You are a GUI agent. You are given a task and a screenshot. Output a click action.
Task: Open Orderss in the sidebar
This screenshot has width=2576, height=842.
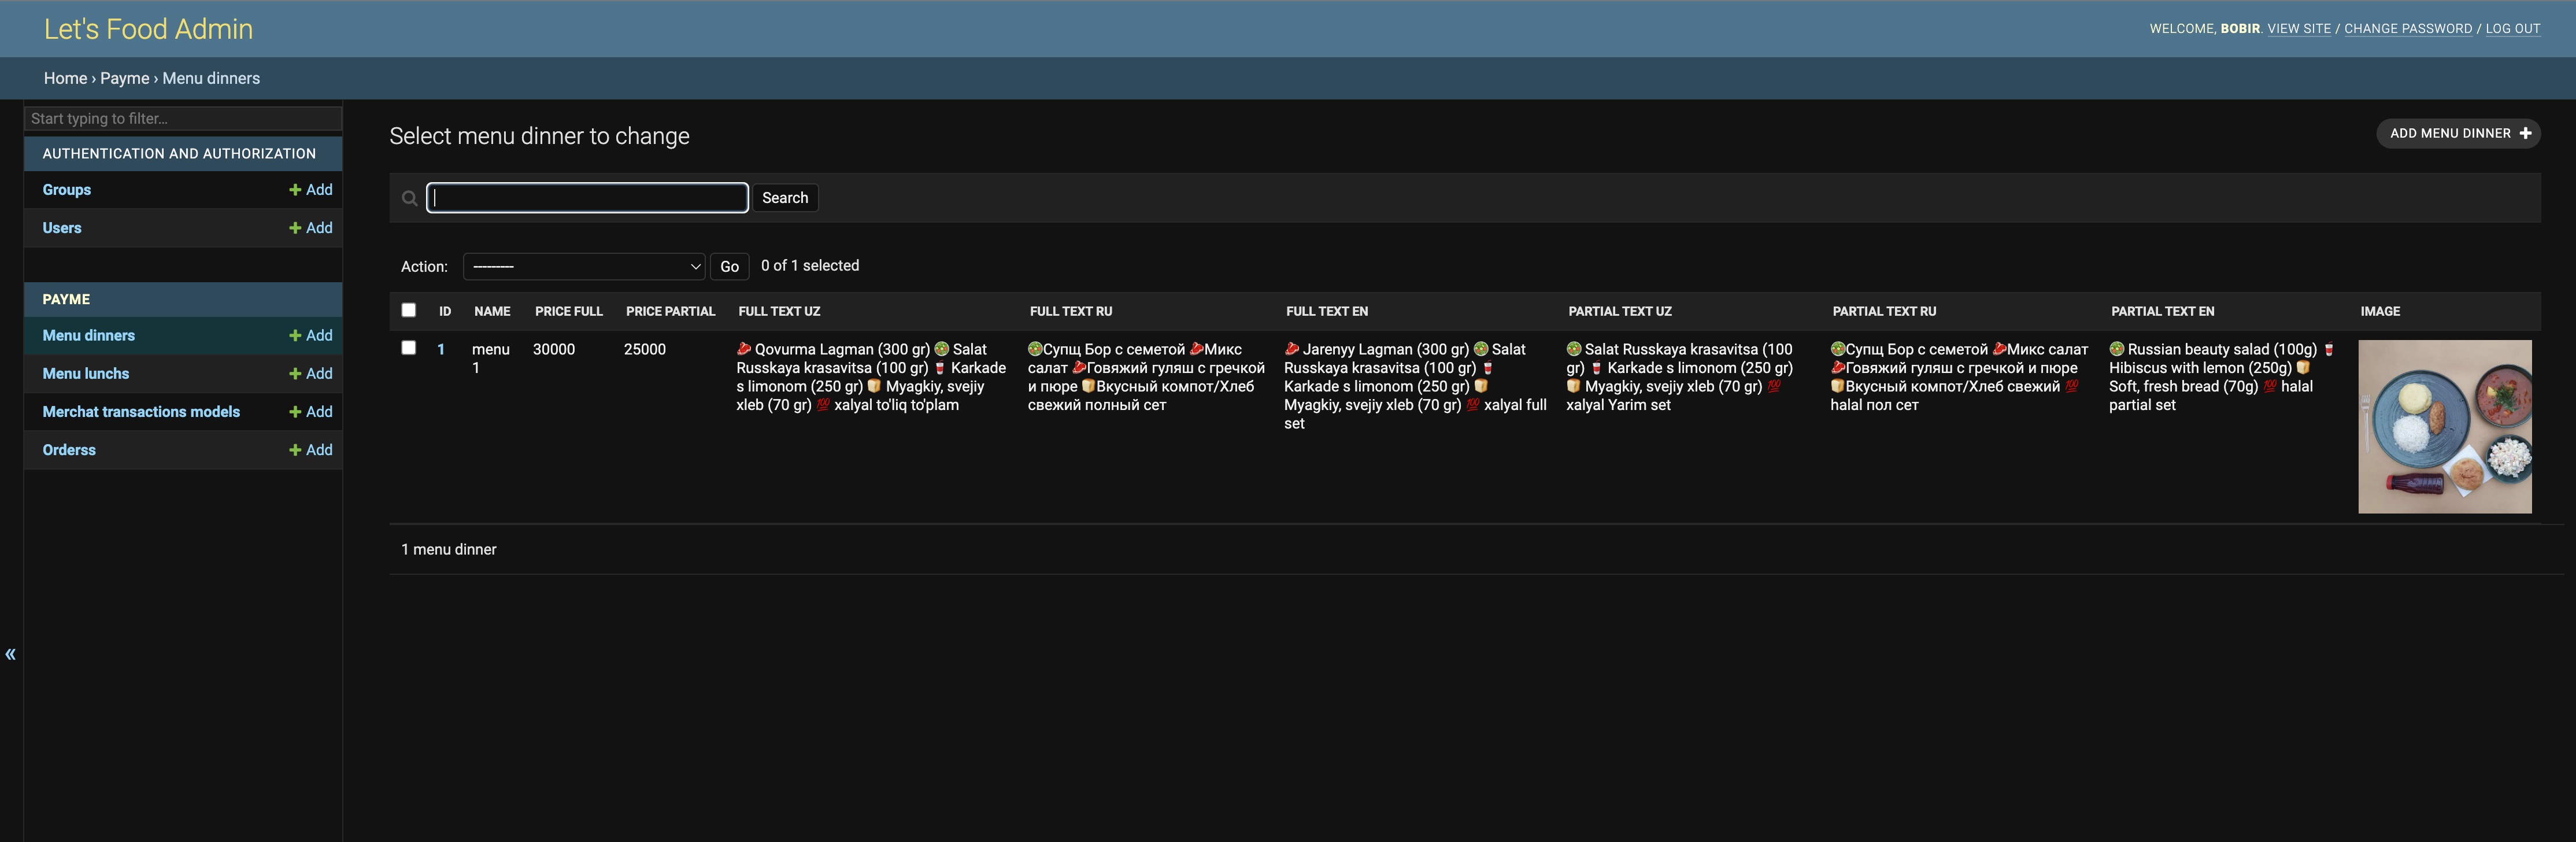coord(69,450)
